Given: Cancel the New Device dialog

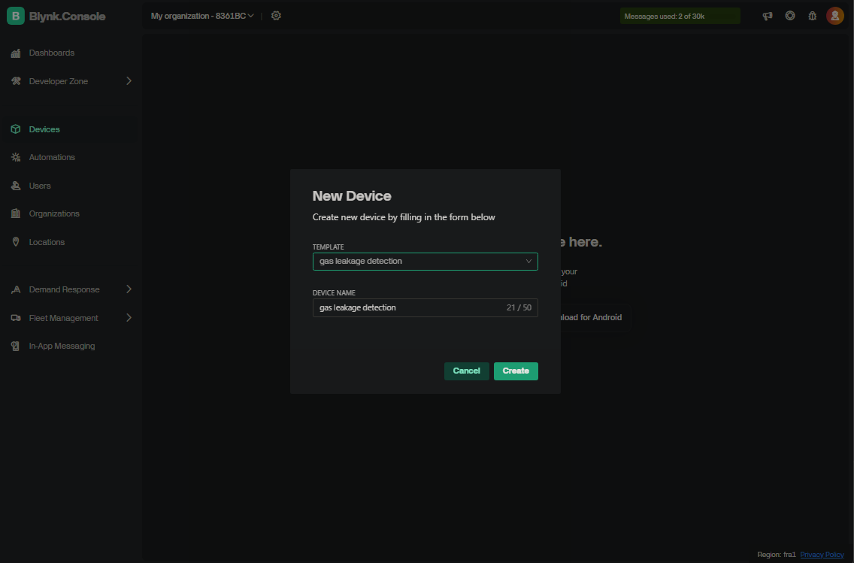Looking at the screenshot, I should (466, 371).
